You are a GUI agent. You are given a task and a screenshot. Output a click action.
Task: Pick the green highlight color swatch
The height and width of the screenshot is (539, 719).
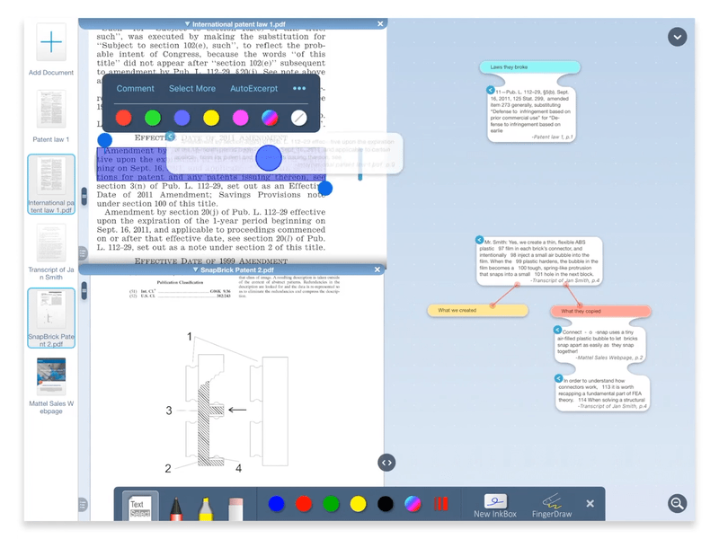(x=153, y=118)
